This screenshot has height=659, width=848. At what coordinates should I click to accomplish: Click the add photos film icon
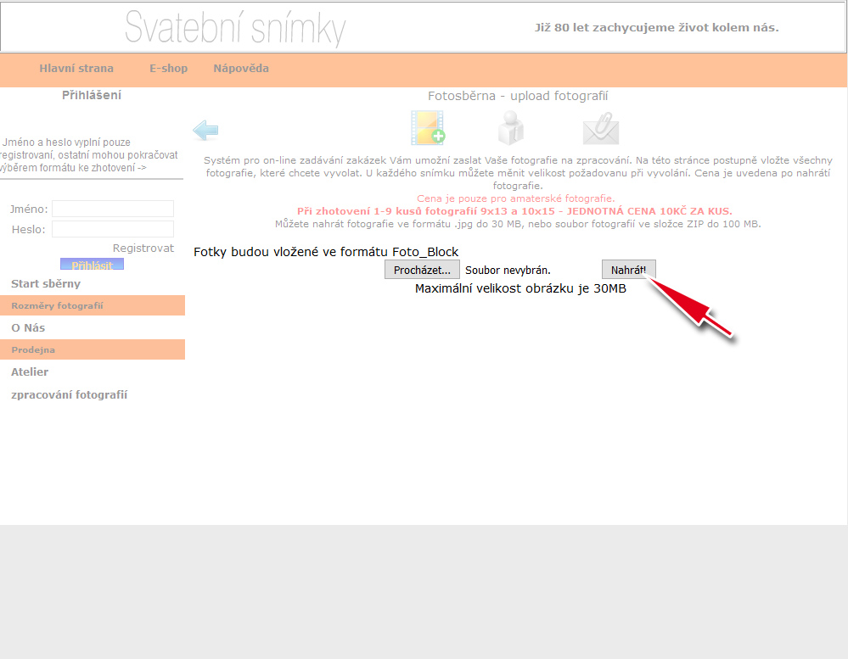coord(428,128)
